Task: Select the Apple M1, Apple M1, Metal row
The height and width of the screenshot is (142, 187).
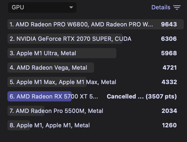Action: [x=50, y=125]
